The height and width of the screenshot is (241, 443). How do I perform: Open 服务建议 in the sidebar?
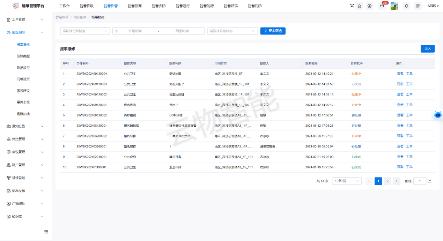point(23,91)
